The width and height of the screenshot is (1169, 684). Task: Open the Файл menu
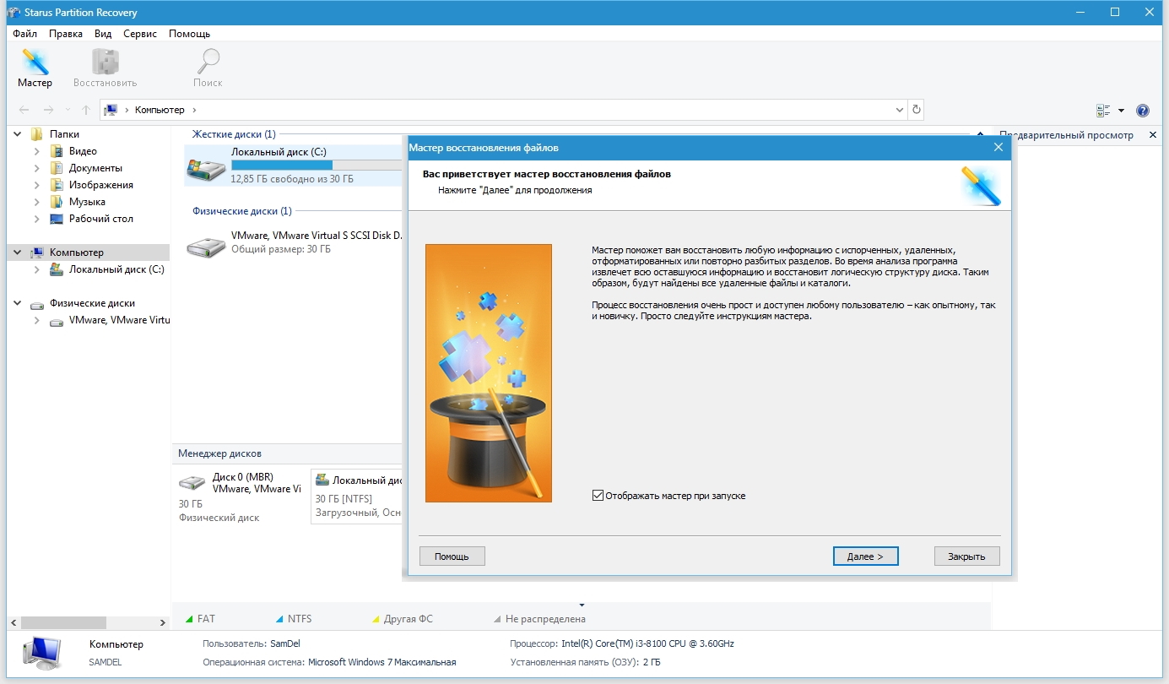[x=25, y=34]
